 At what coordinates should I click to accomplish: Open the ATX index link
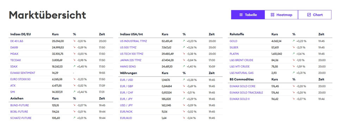pos(13,86)
